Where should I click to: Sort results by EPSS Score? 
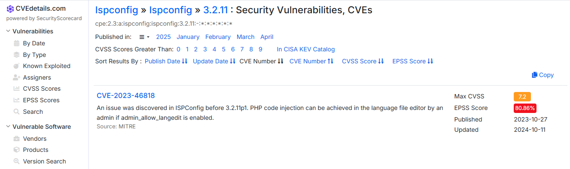(x=412, y=61)
